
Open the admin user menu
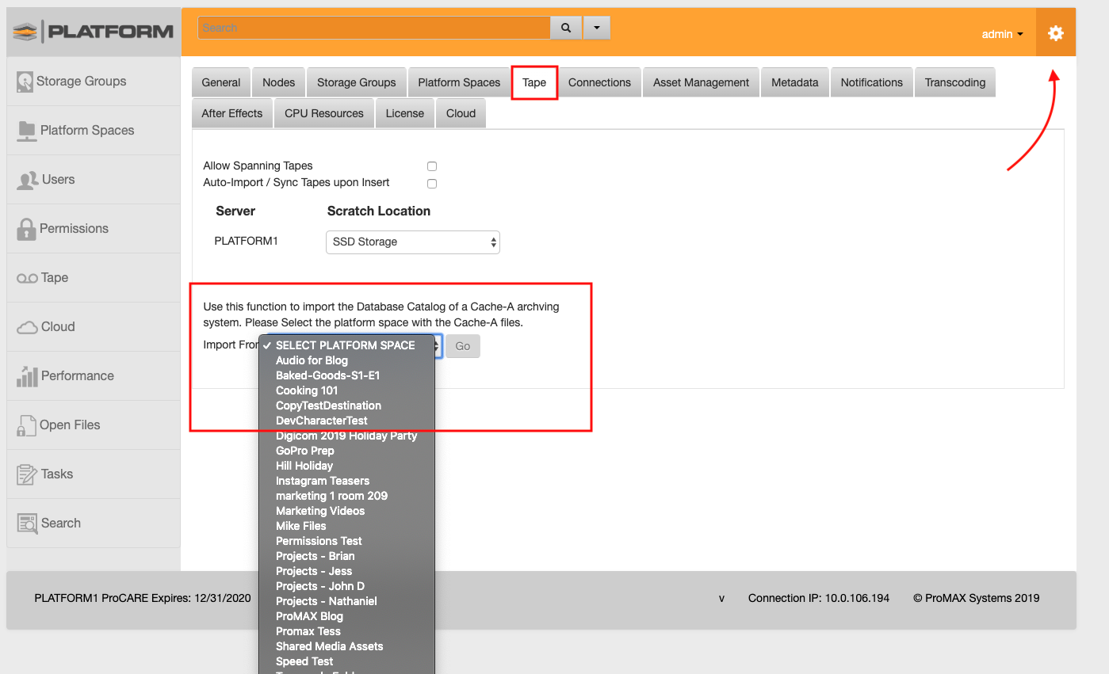click(x=1003, y=34)
